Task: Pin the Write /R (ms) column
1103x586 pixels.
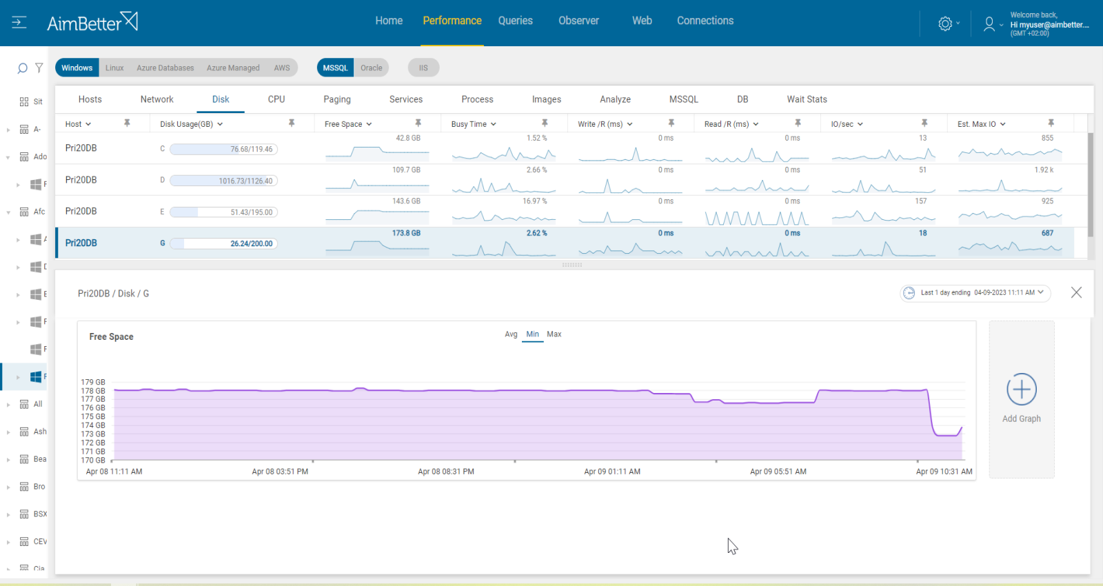Action: [671, 123]
